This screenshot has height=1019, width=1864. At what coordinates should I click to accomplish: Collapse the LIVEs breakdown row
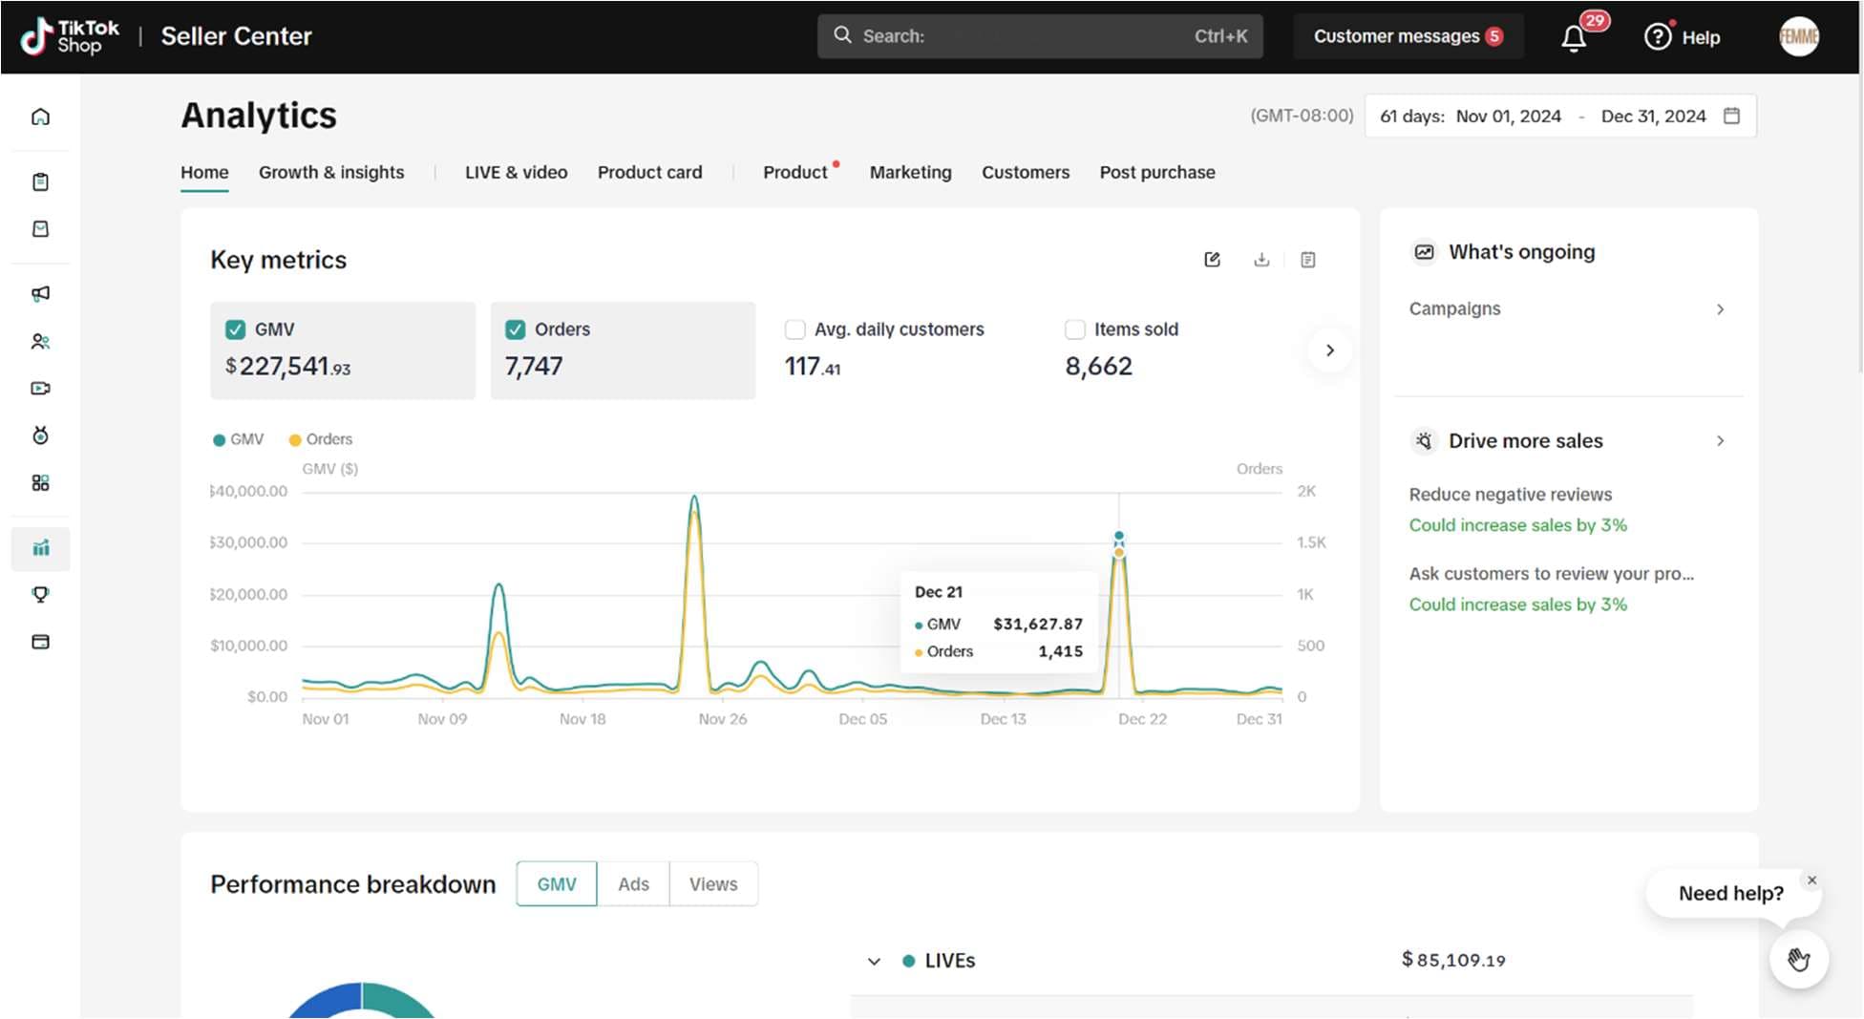pyautogui.click(x=874, y=962)
